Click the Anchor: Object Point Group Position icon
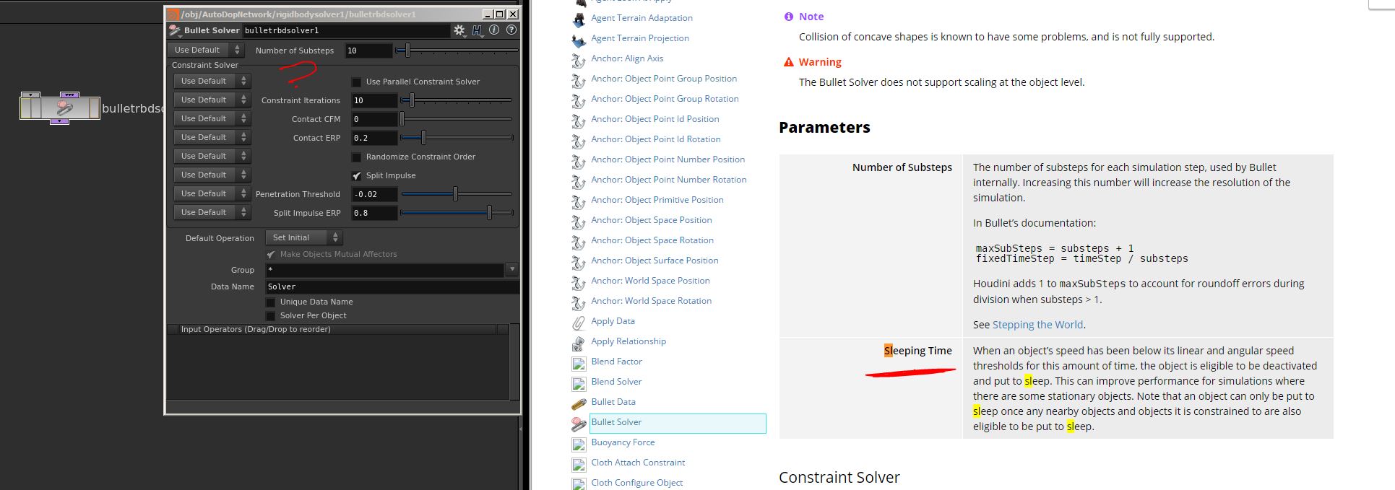Screen dimensions: 1395x490 tap(579, 79)
